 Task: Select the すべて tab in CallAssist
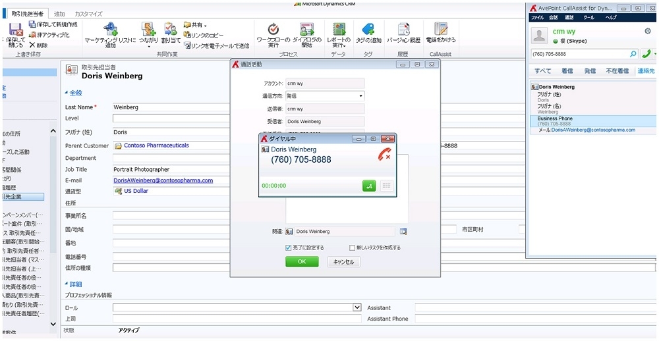tap(542, 71)
